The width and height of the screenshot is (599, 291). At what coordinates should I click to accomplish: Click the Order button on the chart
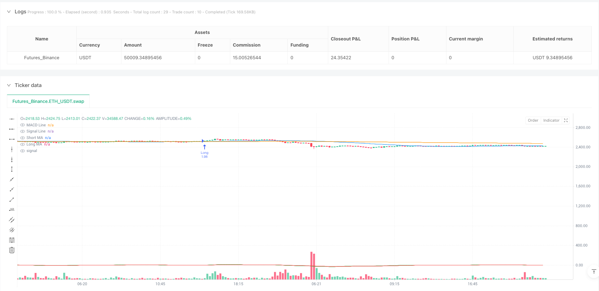pyautogui.click(x=533, y=121)
